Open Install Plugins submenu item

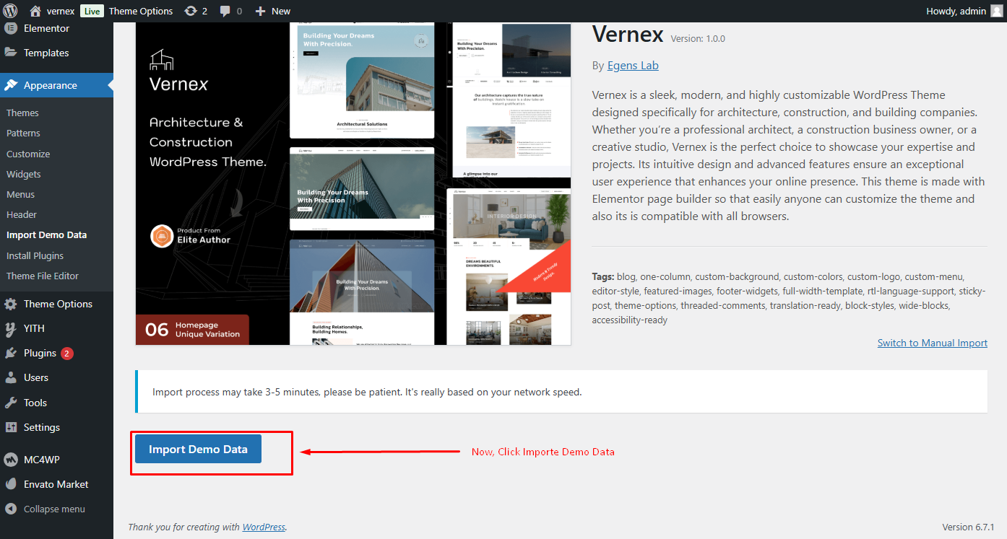[x=35, y=255]
